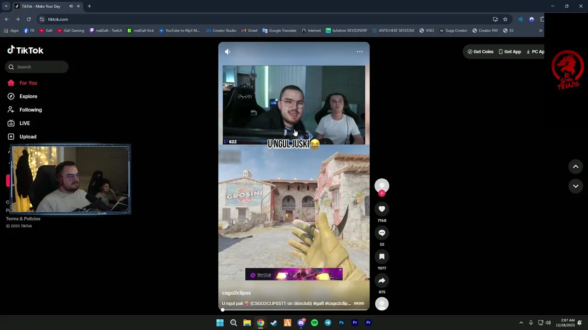Open the Terms & Policies link

coord(23,219)
